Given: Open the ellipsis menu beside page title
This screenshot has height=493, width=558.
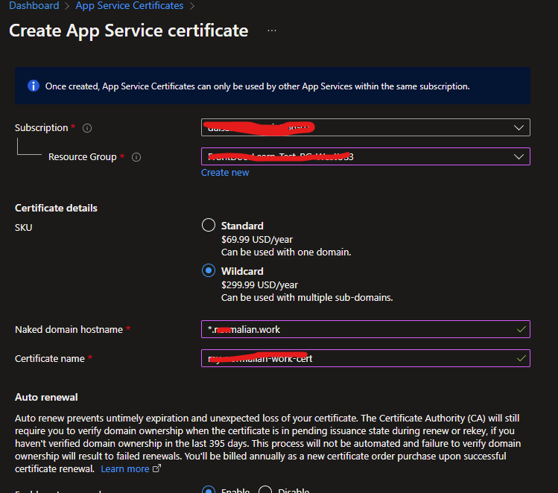Looking at the screenshot, I should (x=272, y=31).
